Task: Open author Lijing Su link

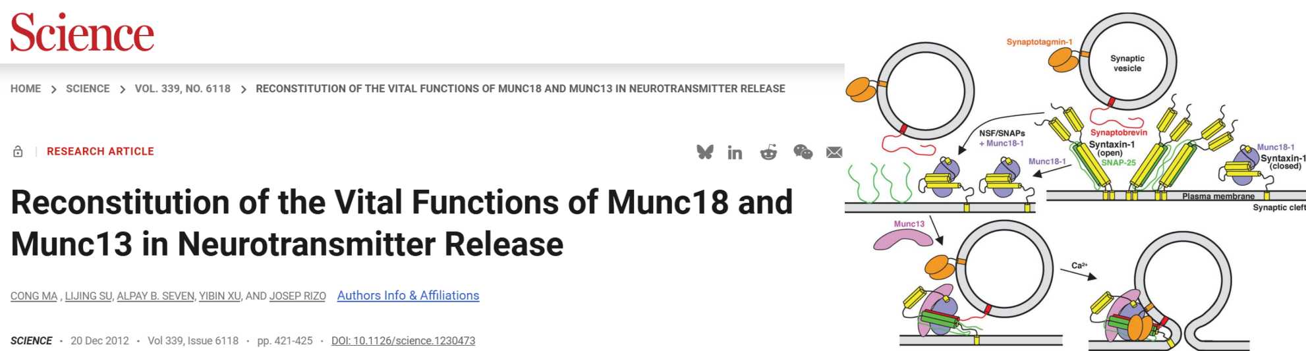Action: click(88, 296)
